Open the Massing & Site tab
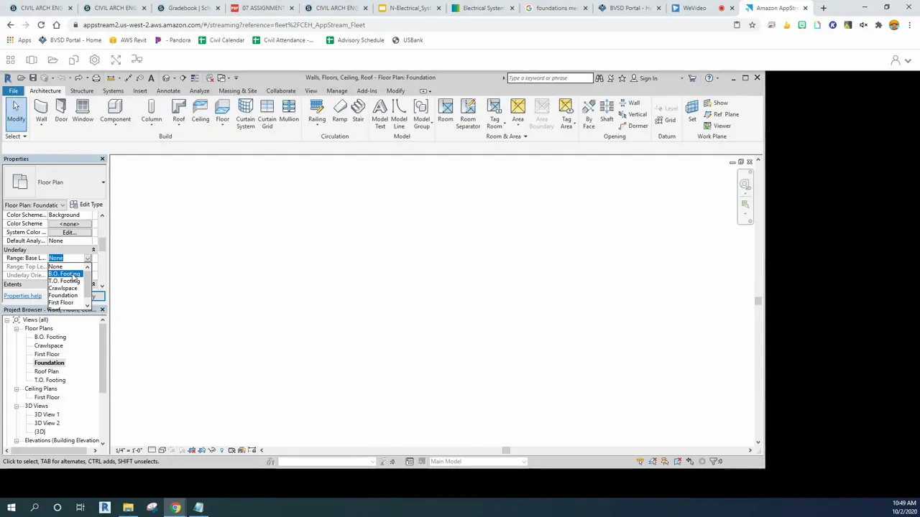 pos(238,91)
